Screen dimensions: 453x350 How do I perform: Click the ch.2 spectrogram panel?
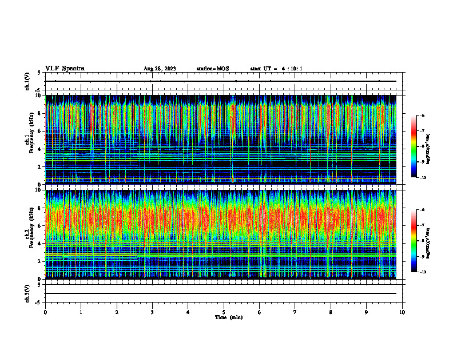(221, 234)
